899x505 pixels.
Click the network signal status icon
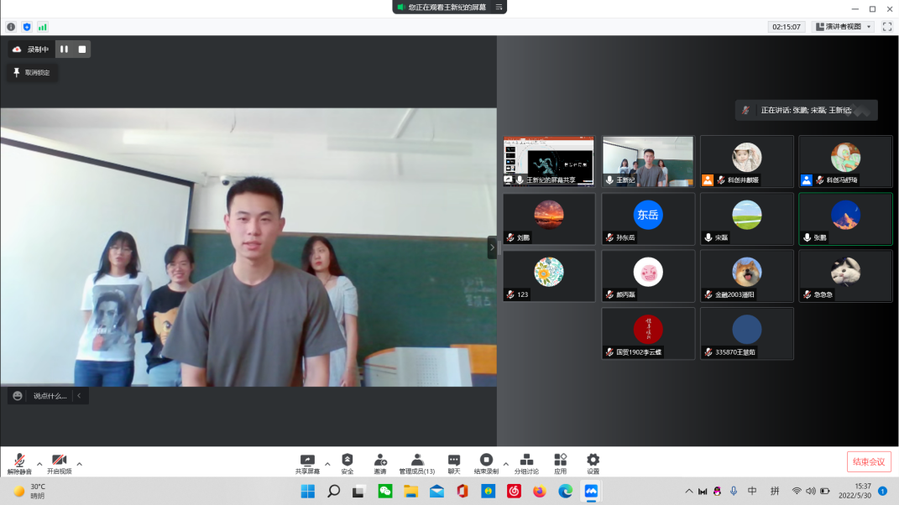click(42, 27)
